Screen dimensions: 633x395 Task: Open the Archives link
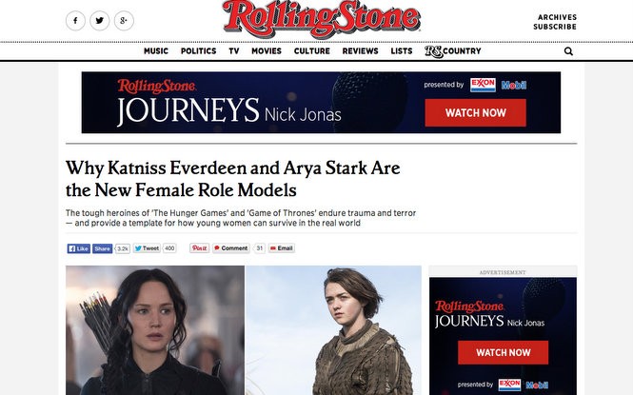tap(557, 17)
